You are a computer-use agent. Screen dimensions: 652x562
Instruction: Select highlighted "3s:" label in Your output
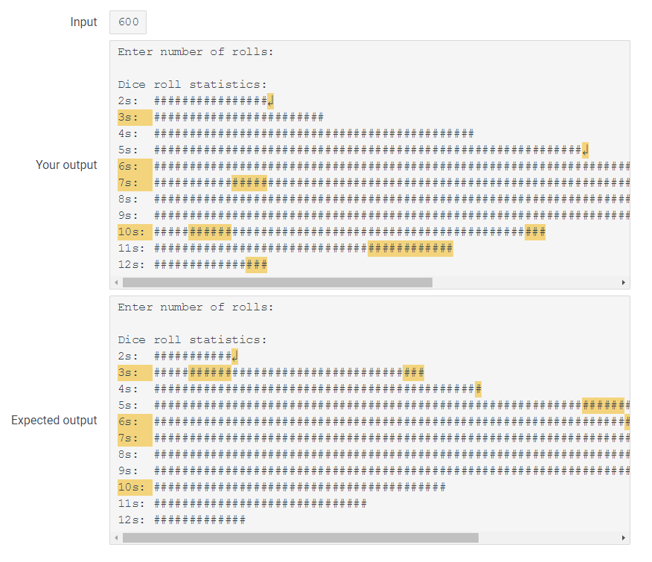(134, 118)
